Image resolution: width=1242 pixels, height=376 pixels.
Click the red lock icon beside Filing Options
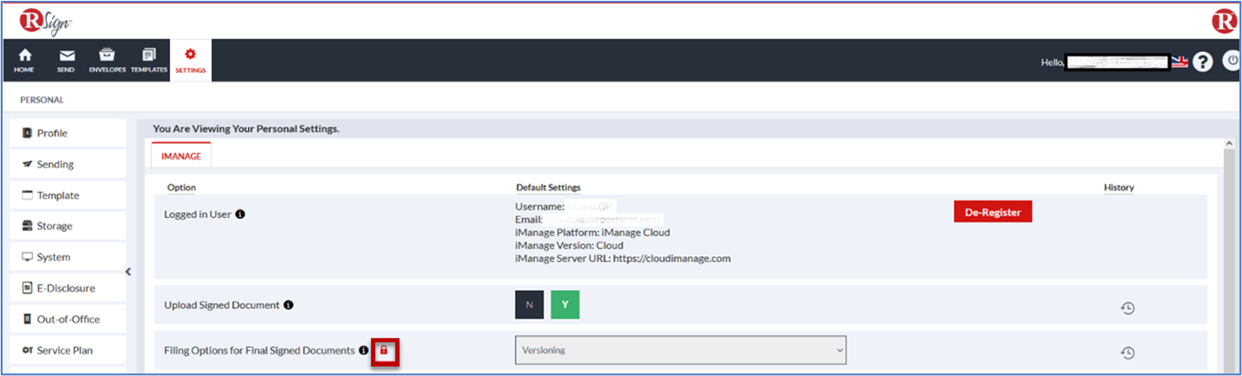[385, 350]
